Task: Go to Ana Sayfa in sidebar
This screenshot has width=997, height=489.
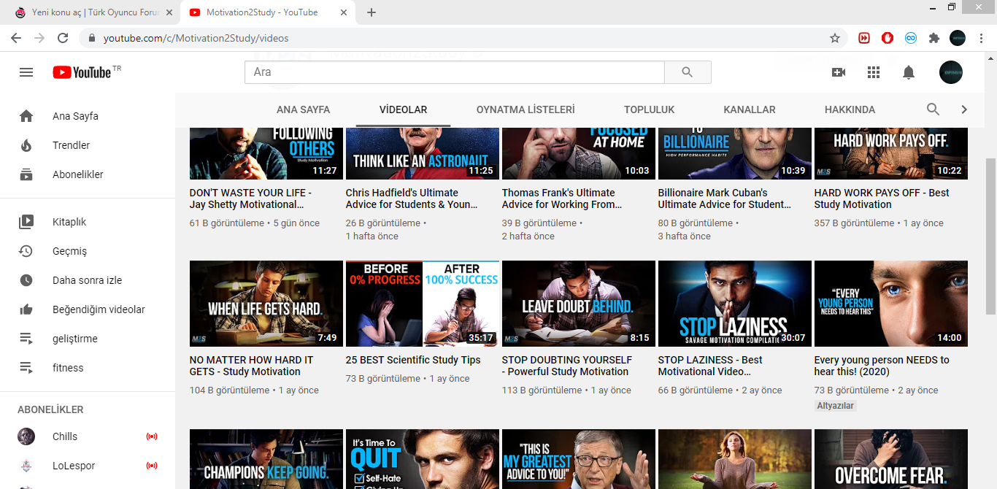Action: (88, 116)
